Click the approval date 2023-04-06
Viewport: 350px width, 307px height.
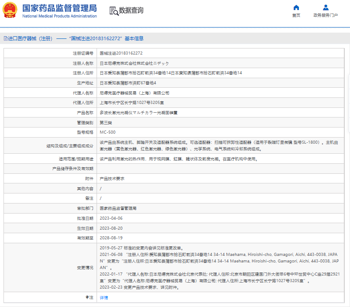(x=111, y=218)
